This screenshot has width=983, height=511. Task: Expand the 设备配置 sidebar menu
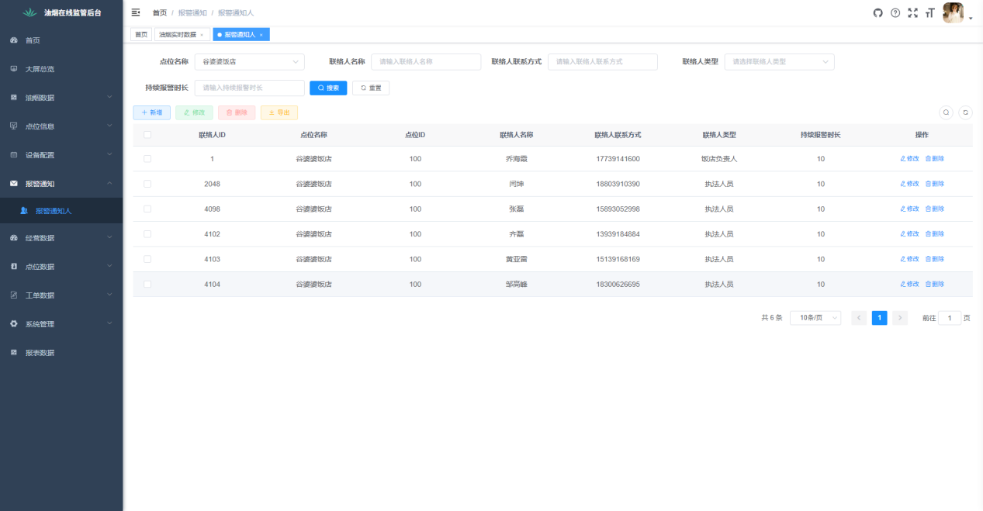point(61,155)
